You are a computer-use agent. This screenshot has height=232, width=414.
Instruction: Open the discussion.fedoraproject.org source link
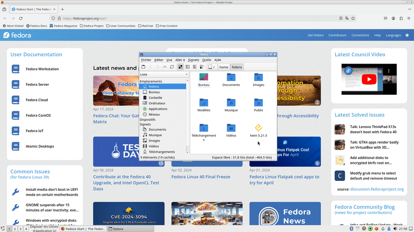click(377, 189)
